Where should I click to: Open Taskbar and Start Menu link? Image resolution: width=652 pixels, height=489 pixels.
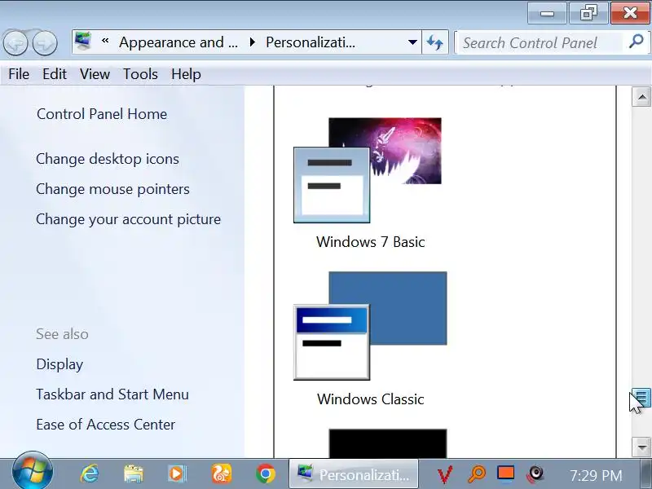[112, 394]
